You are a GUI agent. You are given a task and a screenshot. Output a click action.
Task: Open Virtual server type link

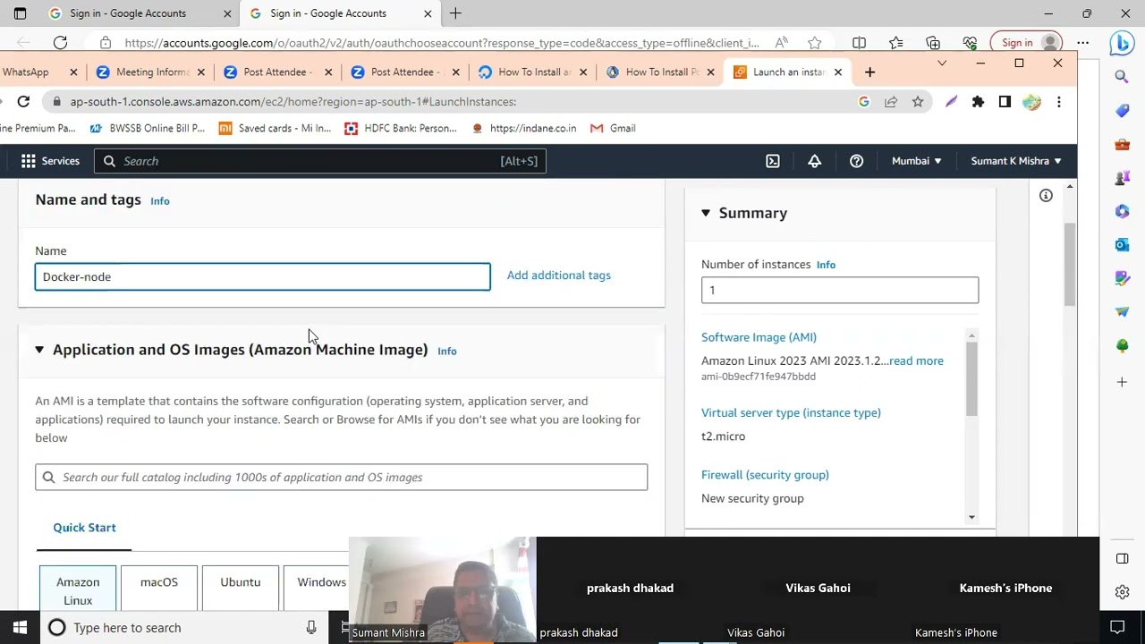pyautogui.click(x=791, y=413)
